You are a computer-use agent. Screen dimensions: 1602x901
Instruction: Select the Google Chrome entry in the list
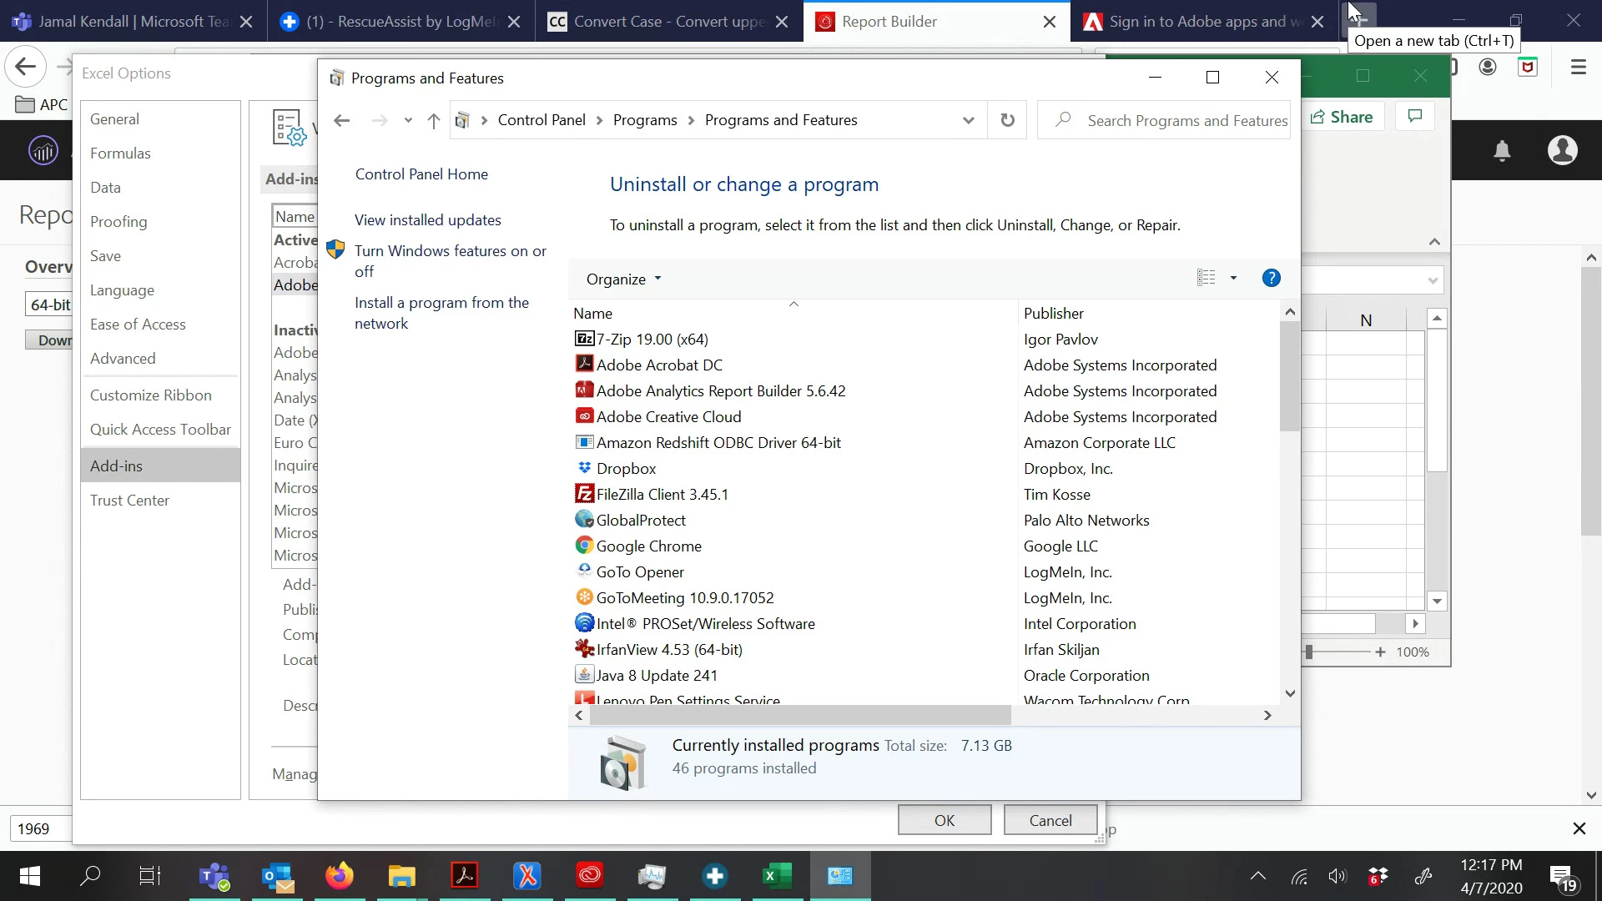[648, 546]
